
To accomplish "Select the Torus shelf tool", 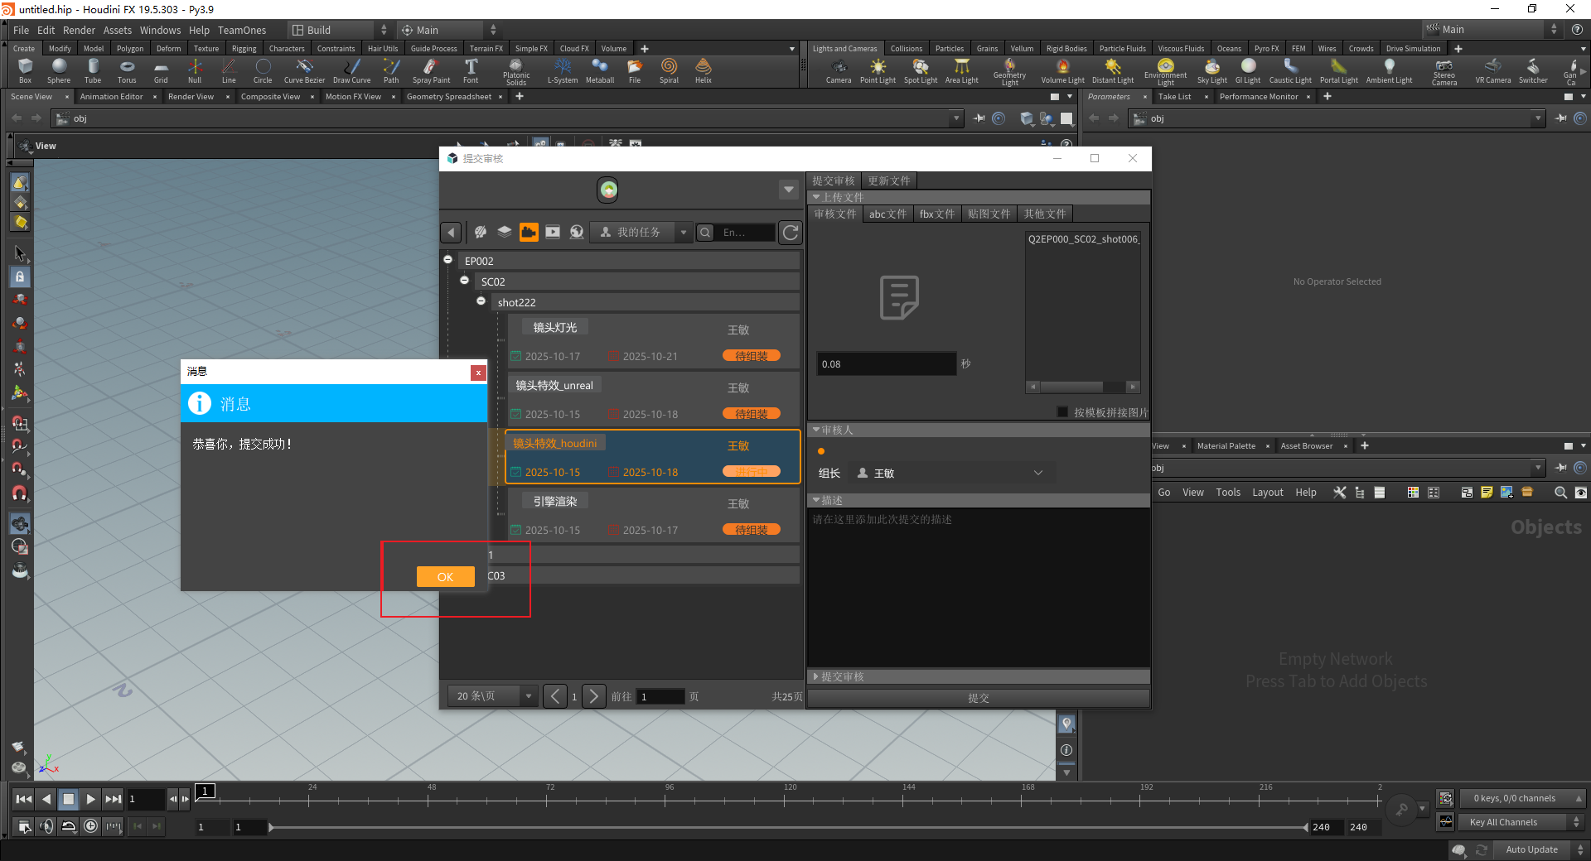I will (127, 70).
